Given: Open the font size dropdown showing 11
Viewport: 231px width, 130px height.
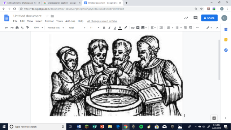Looking at the screenshot, I should click(95, 28).
